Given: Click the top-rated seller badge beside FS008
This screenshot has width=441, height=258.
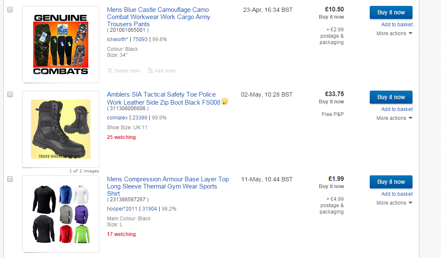Looking at the screenshot, I should tap(225, 101).
